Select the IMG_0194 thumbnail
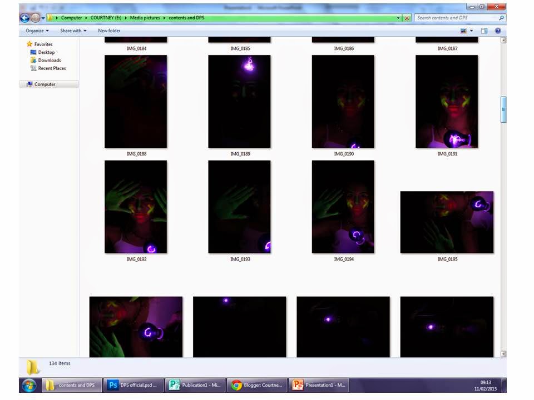Viewport: 534px width, 400px height. pyautogui.click(x=343, y=207)
